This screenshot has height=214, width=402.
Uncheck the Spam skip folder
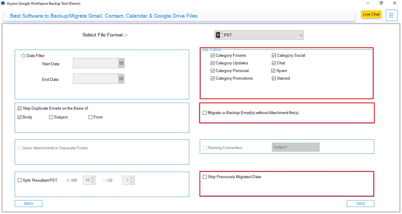coord(274,71)
